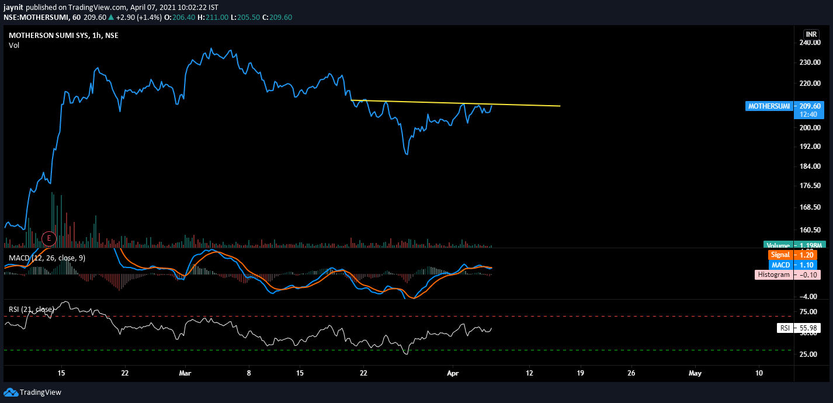Click the Histogram value -0.10
Image resolution: width=833 pixels, height=403 pixels.
point(807,275)
